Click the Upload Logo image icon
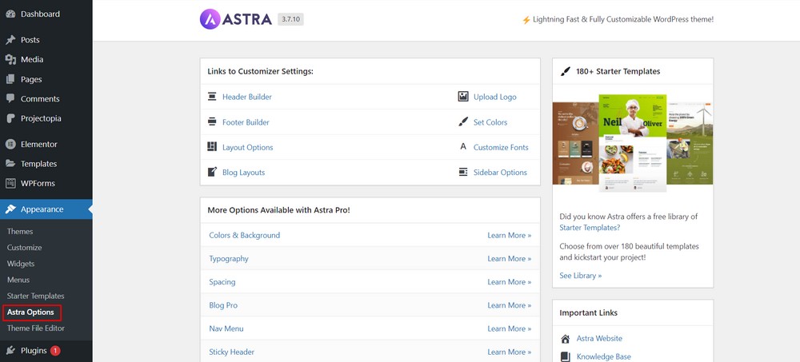Image resolution: width=800 pixels, height=362 pixels. pos(463,97)
